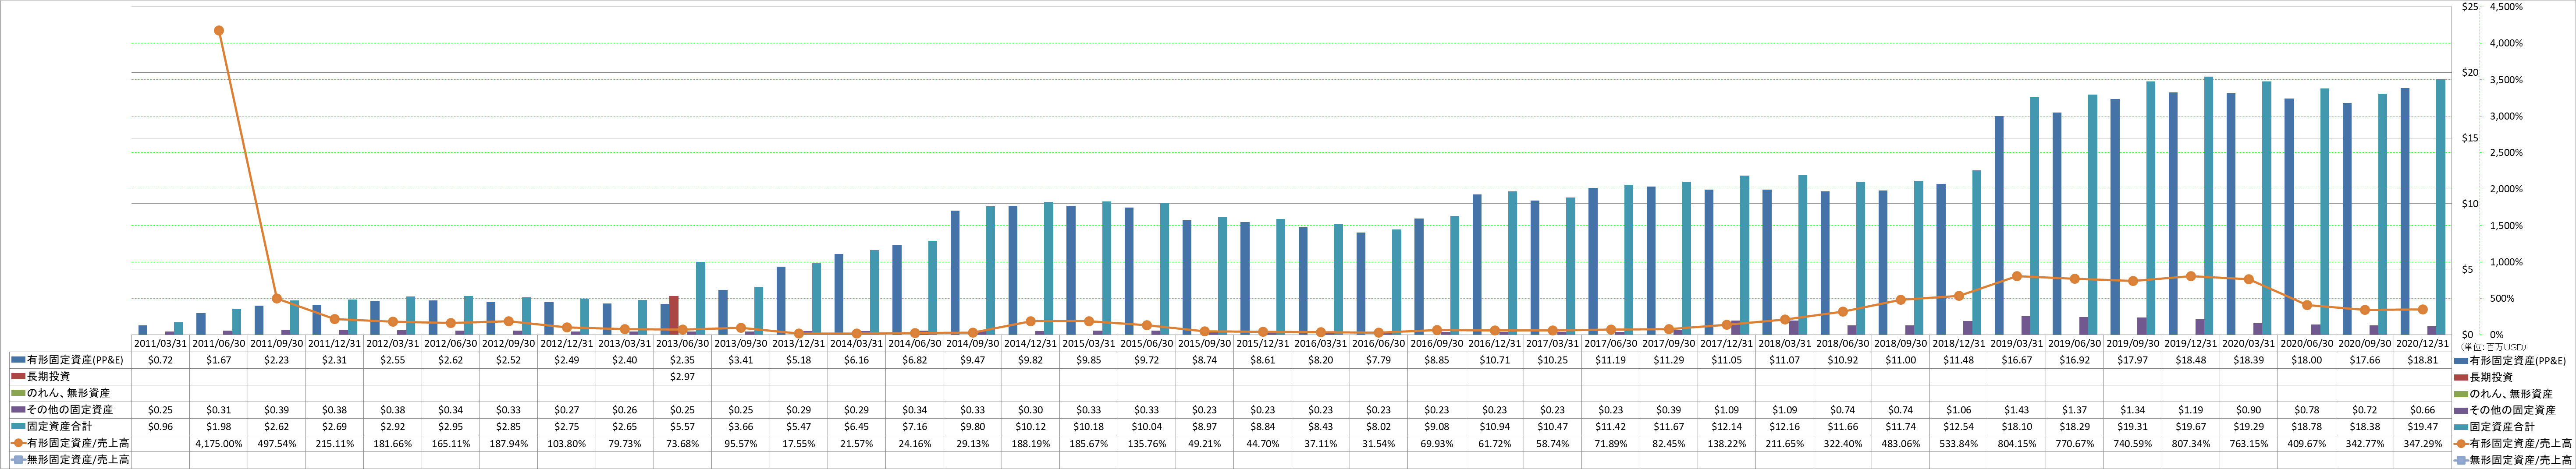2576x469 pixels.
Task: Click 有形固定資産(PP&E) in the right-side legend
Action: point(2518,360)
